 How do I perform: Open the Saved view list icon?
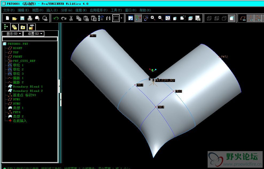pyautogui.click(x=183, y=18)
